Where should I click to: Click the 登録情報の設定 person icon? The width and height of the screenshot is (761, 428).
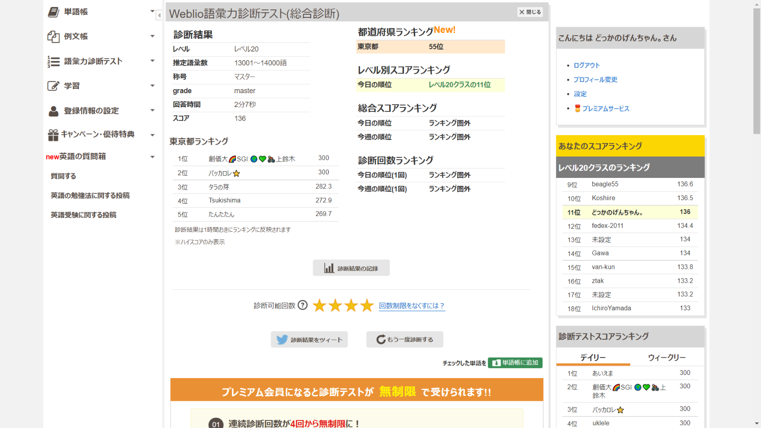[53, 111]
